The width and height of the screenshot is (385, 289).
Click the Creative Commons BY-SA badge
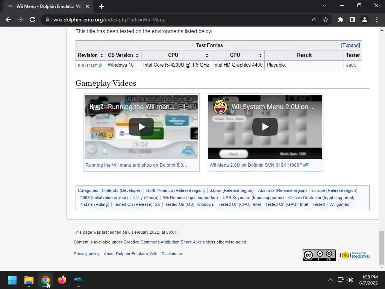pyautogui.click(x=319, y=256)
